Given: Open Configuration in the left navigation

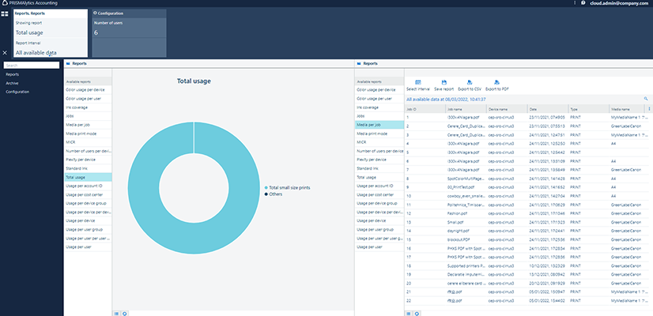Looking at the screenshot, I should 17,92.
